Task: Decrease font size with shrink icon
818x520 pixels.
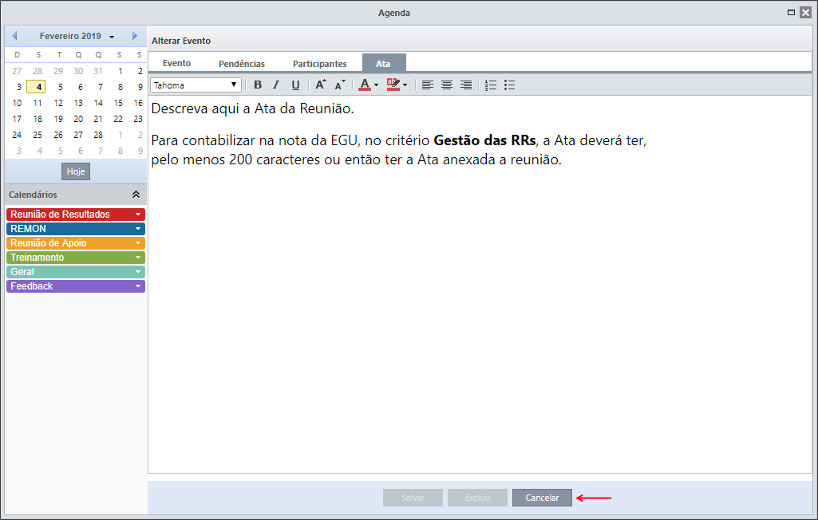Action: click(340, 85)
